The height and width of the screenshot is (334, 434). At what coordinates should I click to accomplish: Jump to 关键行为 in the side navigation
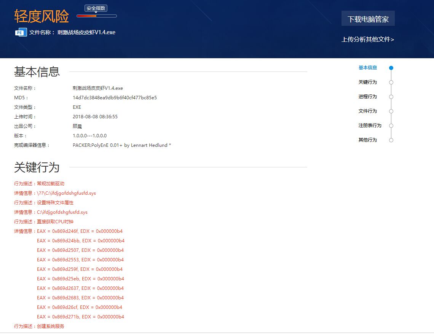(x=367, y=82)
